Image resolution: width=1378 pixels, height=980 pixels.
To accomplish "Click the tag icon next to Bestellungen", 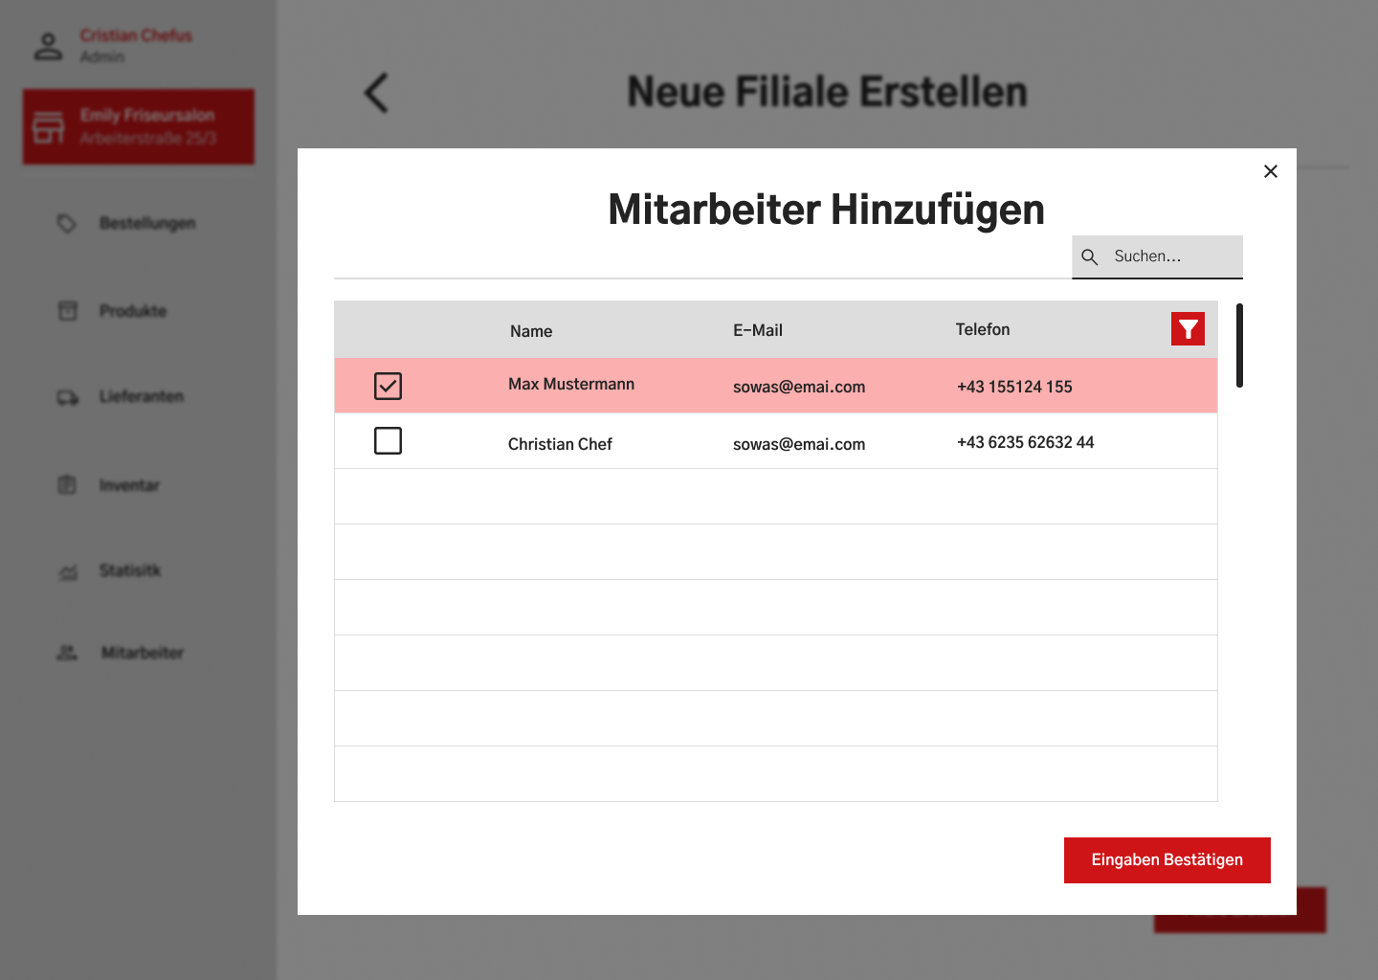I will coord(66,223).
